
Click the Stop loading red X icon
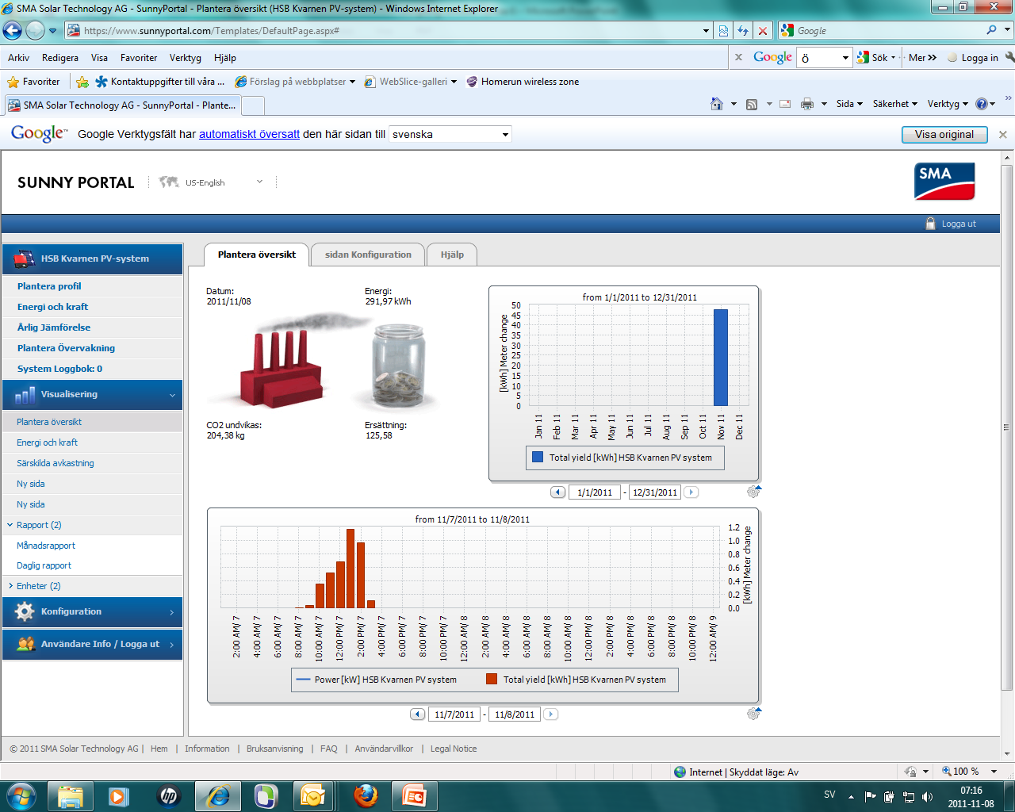tap(763, 31)
